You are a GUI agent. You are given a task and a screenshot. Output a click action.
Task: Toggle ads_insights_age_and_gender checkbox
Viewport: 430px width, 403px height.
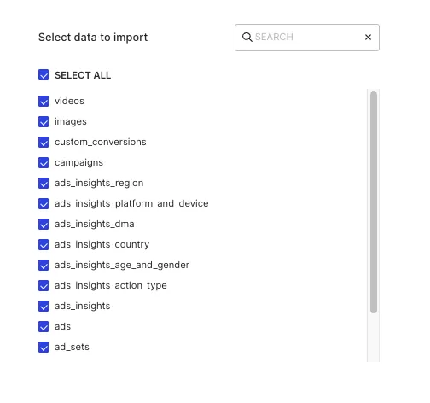point(44,265)
